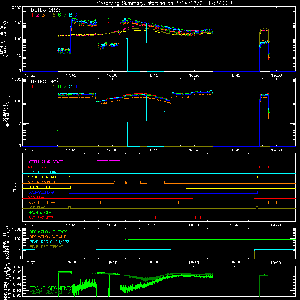Image resolution: width=300 pixels, height=300 pixels.
Task: Select cyan detector 8 in front segments legend
Action: (70, 15)
